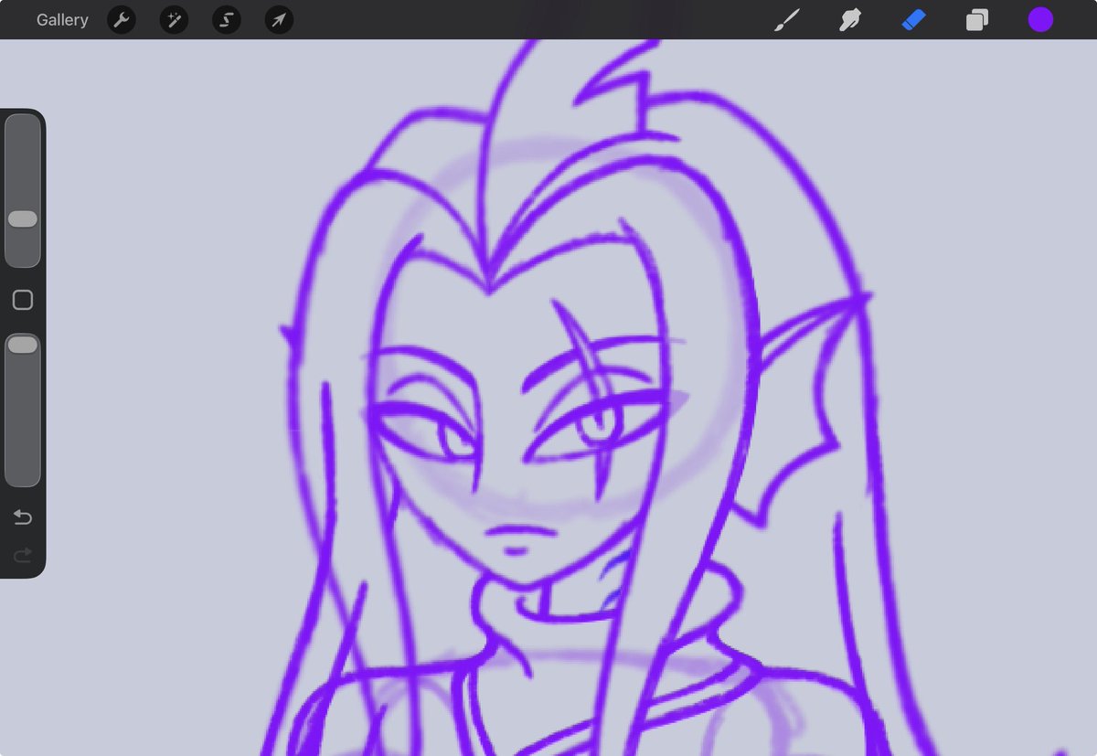
Task: Activate the Transform arrow tool
Action: pos(279,20)
